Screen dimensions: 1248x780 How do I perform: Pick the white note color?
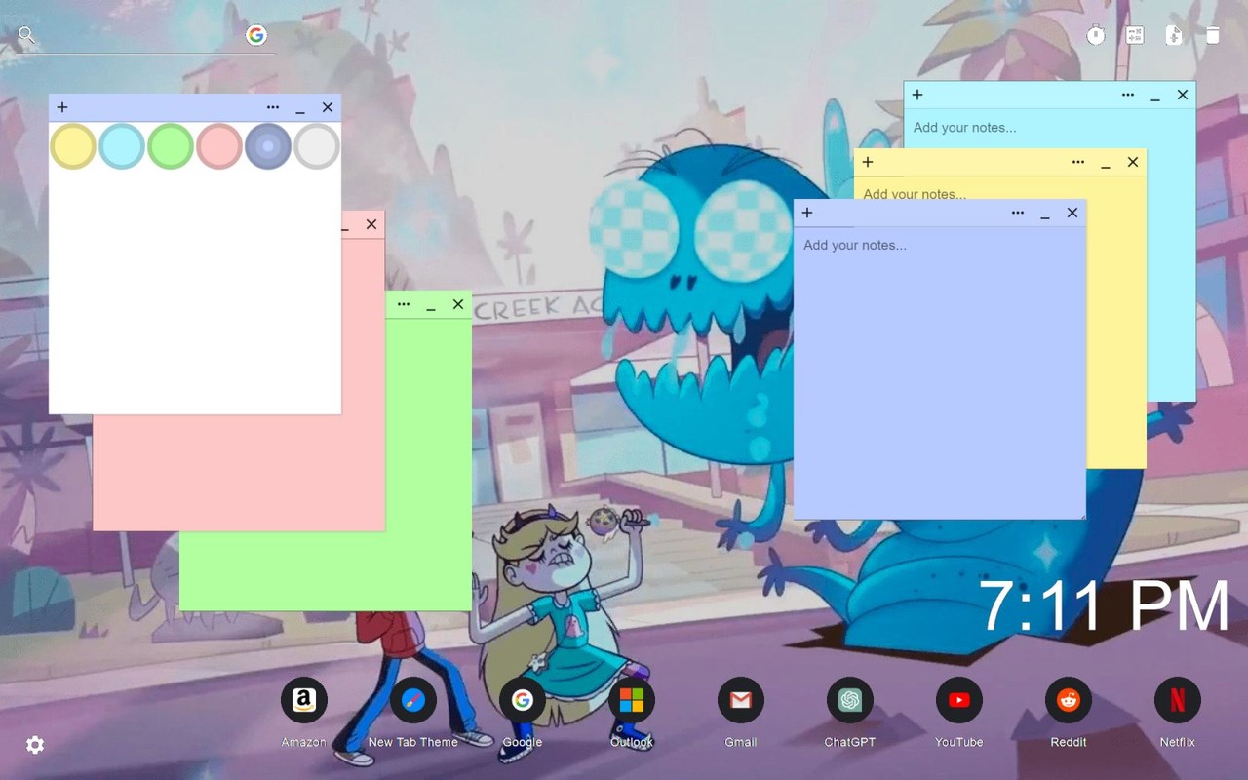tap(317, 146)
